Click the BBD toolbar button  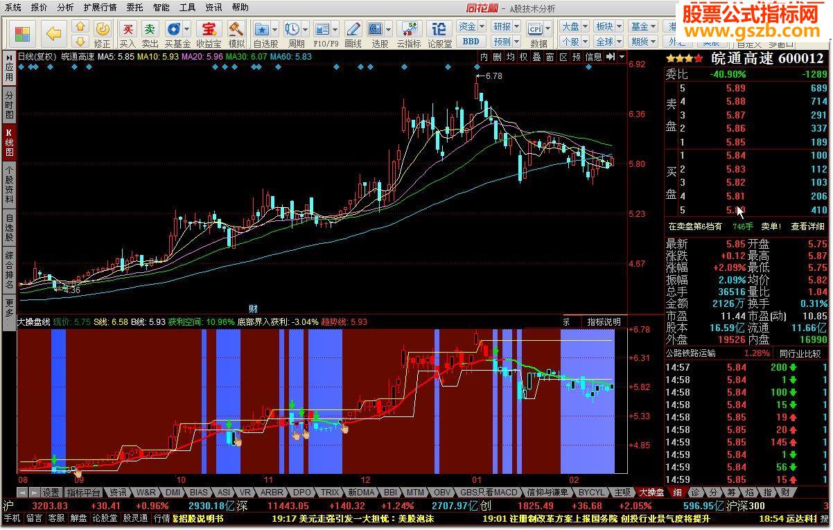click(471, 41)
